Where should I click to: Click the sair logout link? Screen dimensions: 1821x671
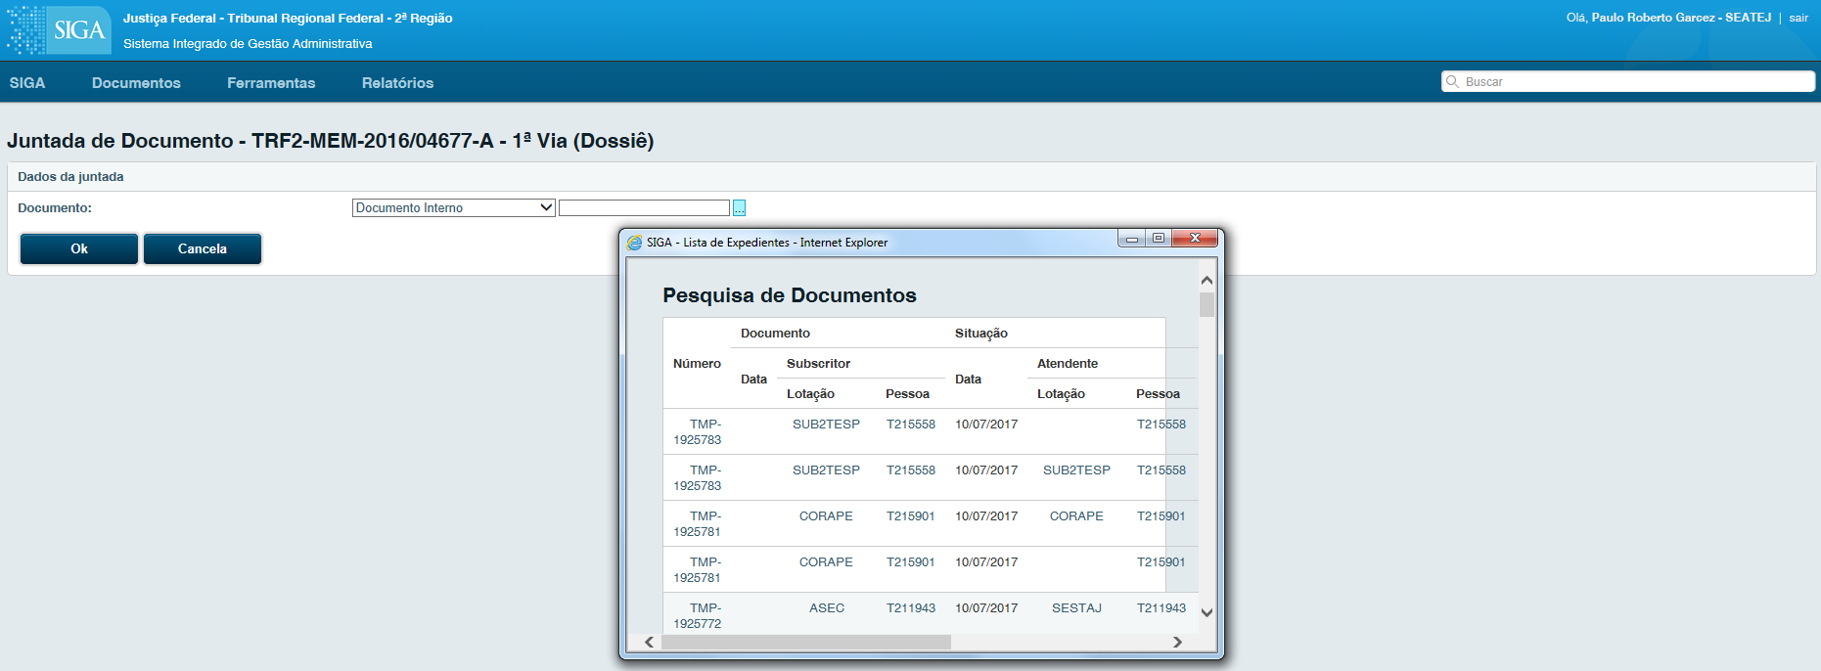coord(1798,18)
